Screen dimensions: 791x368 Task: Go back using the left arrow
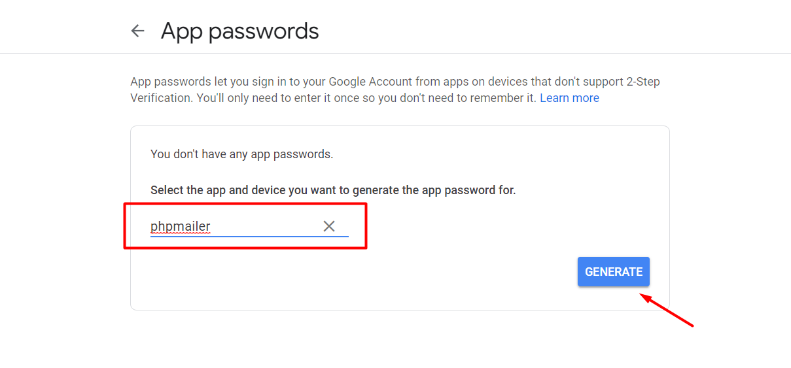coord(137,31)
